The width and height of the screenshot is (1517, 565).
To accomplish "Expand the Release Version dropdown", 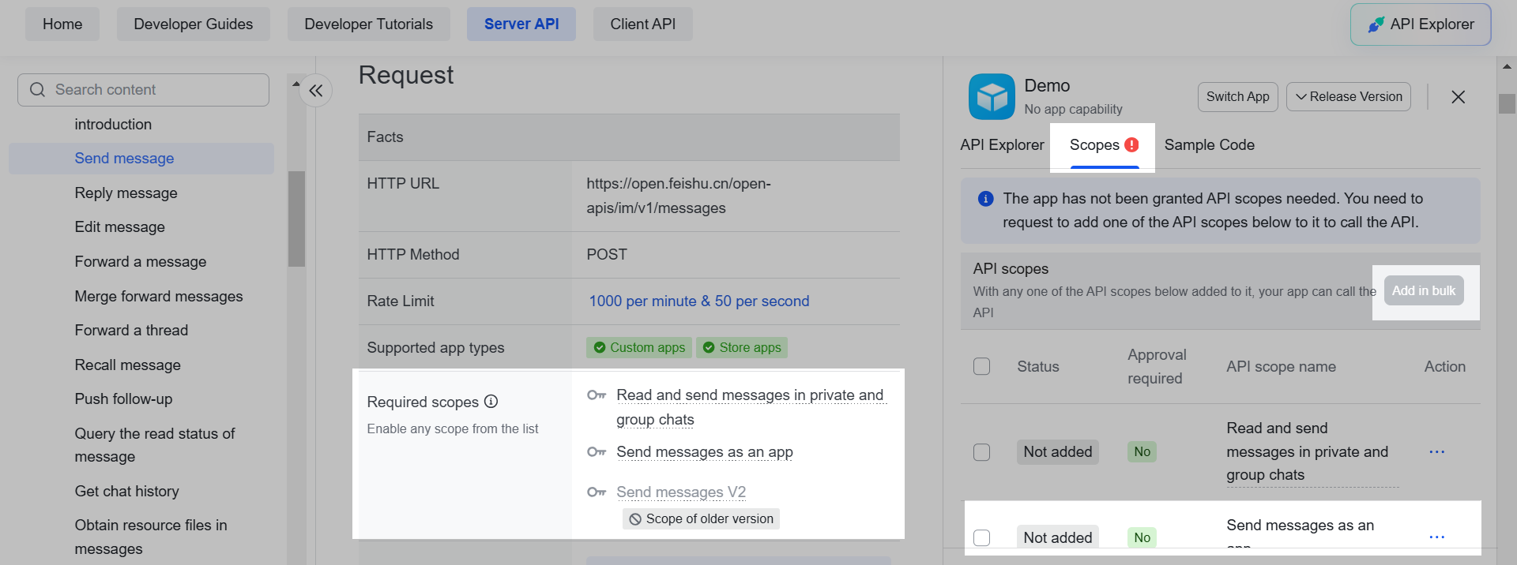I will point(1348,97).
